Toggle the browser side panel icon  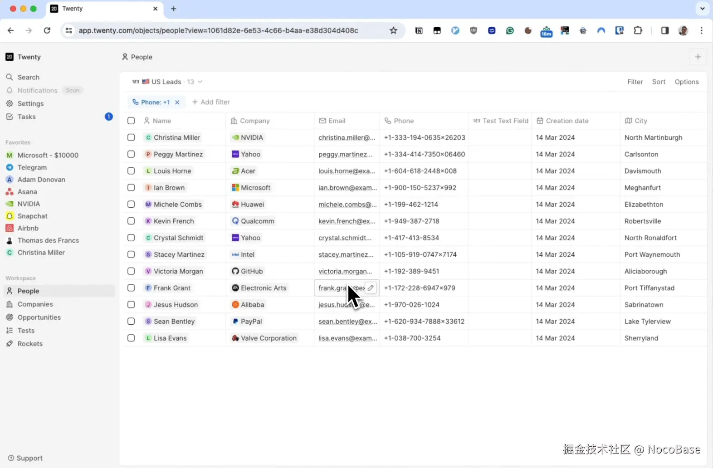pos(665,30)
